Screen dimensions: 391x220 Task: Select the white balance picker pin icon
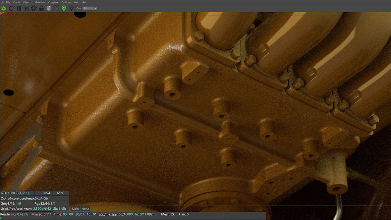(x=72, y=8)
